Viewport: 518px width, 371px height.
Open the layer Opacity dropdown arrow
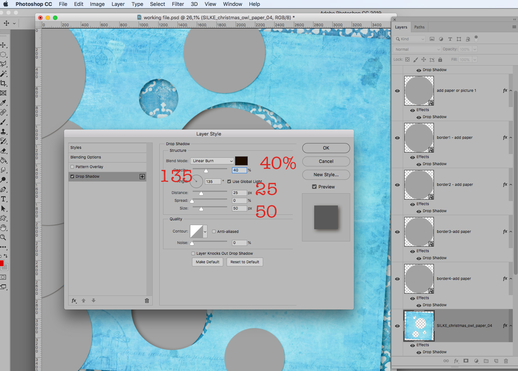pos(475,49)
